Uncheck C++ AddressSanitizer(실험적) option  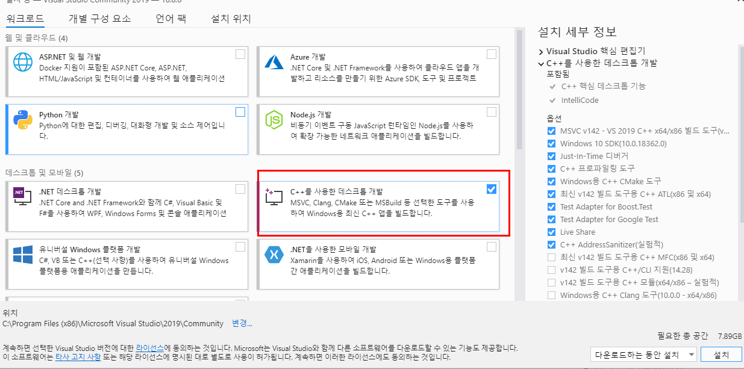point(551,244)
